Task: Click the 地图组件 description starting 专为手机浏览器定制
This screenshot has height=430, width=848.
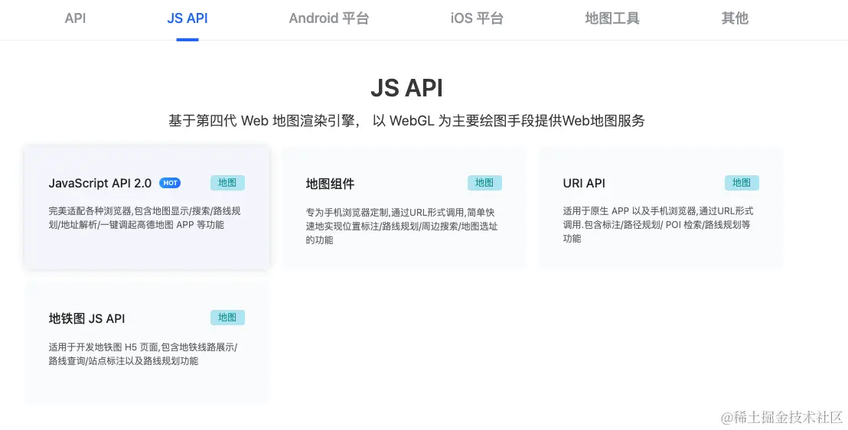Action: click(x=401, y=226)
